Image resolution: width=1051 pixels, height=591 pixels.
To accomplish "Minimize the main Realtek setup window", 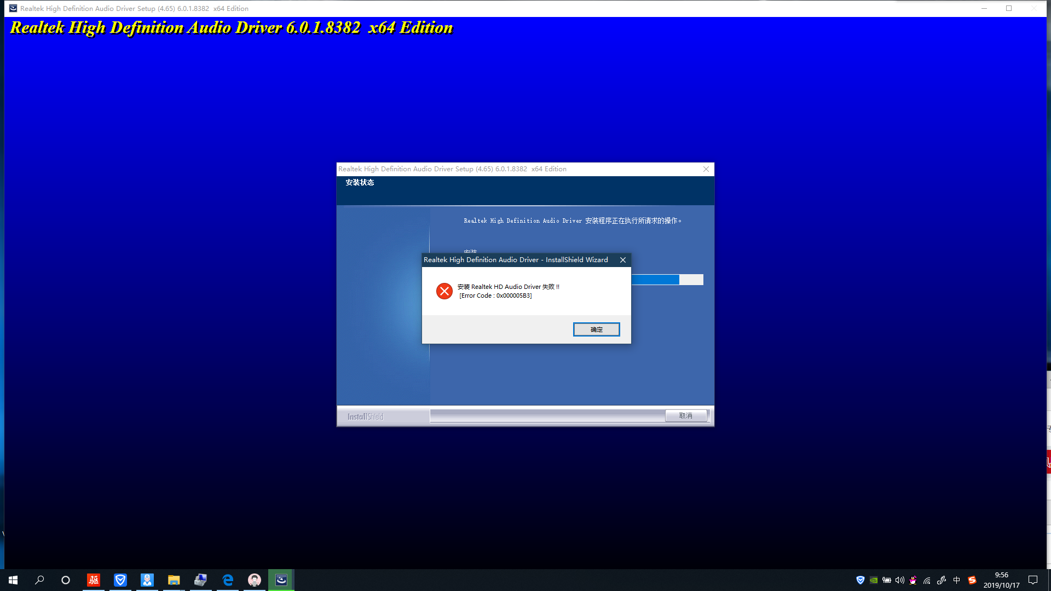I will (x=984, y=8).
